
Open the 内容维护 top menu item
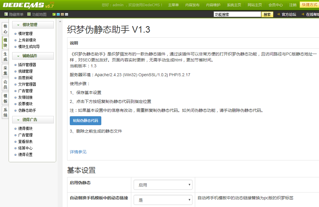tap(213, 5)
